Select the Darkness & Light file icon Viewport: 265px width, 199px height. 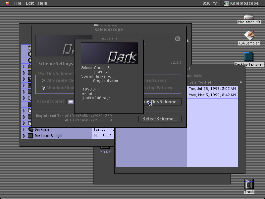(30, 136)
